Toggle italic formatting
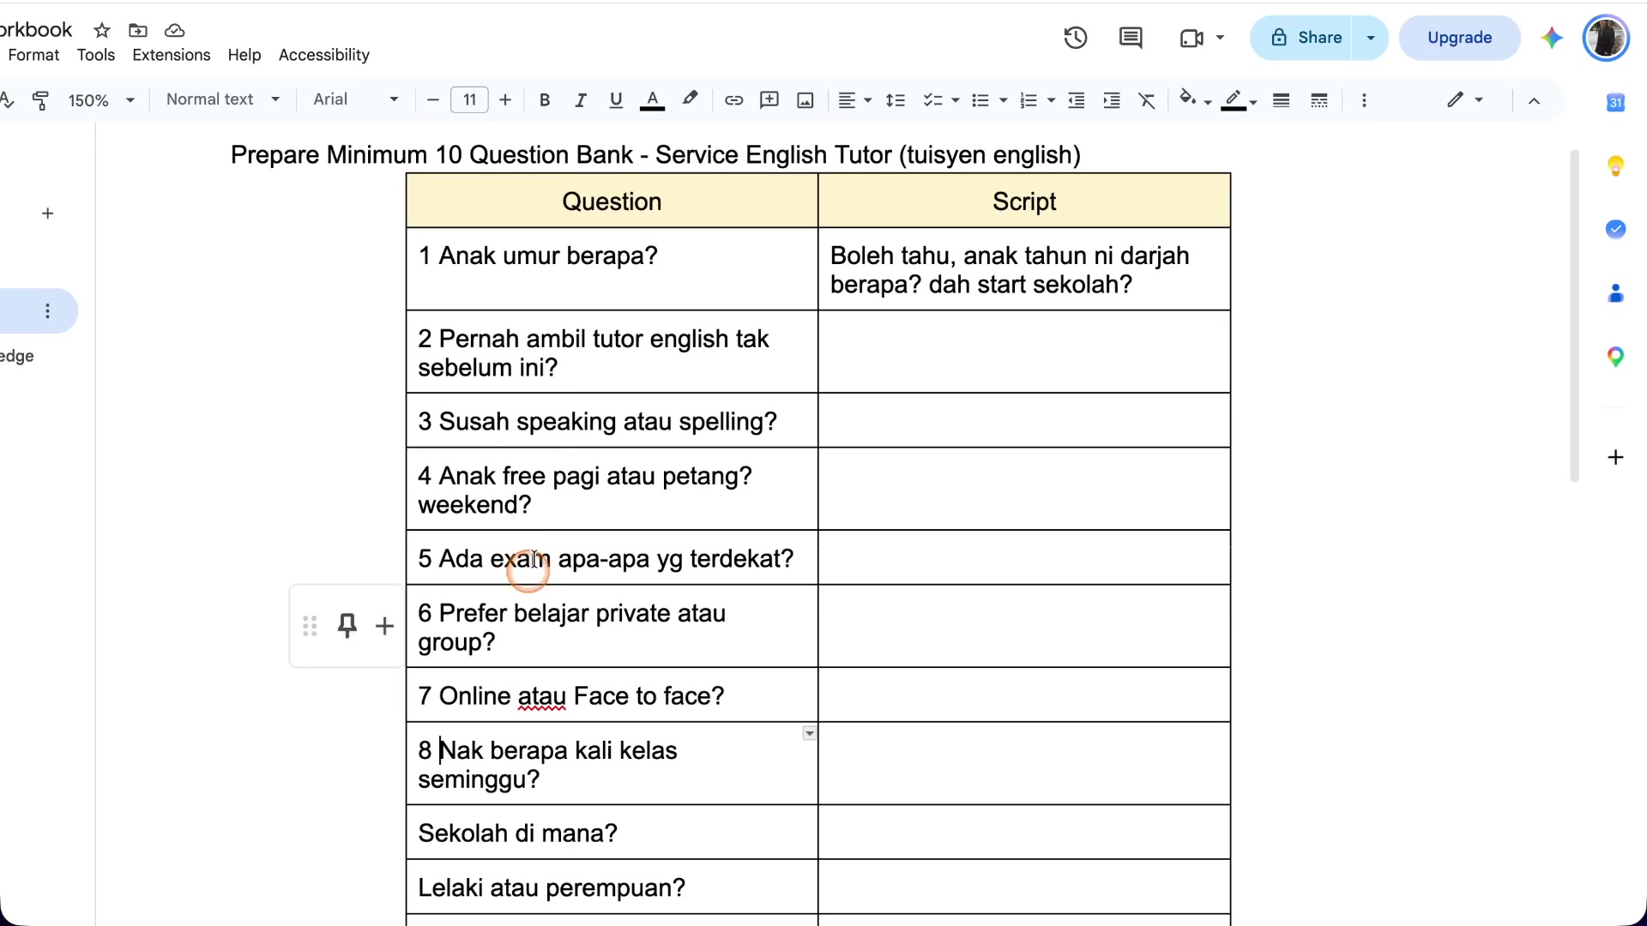 tap(580, 100)
